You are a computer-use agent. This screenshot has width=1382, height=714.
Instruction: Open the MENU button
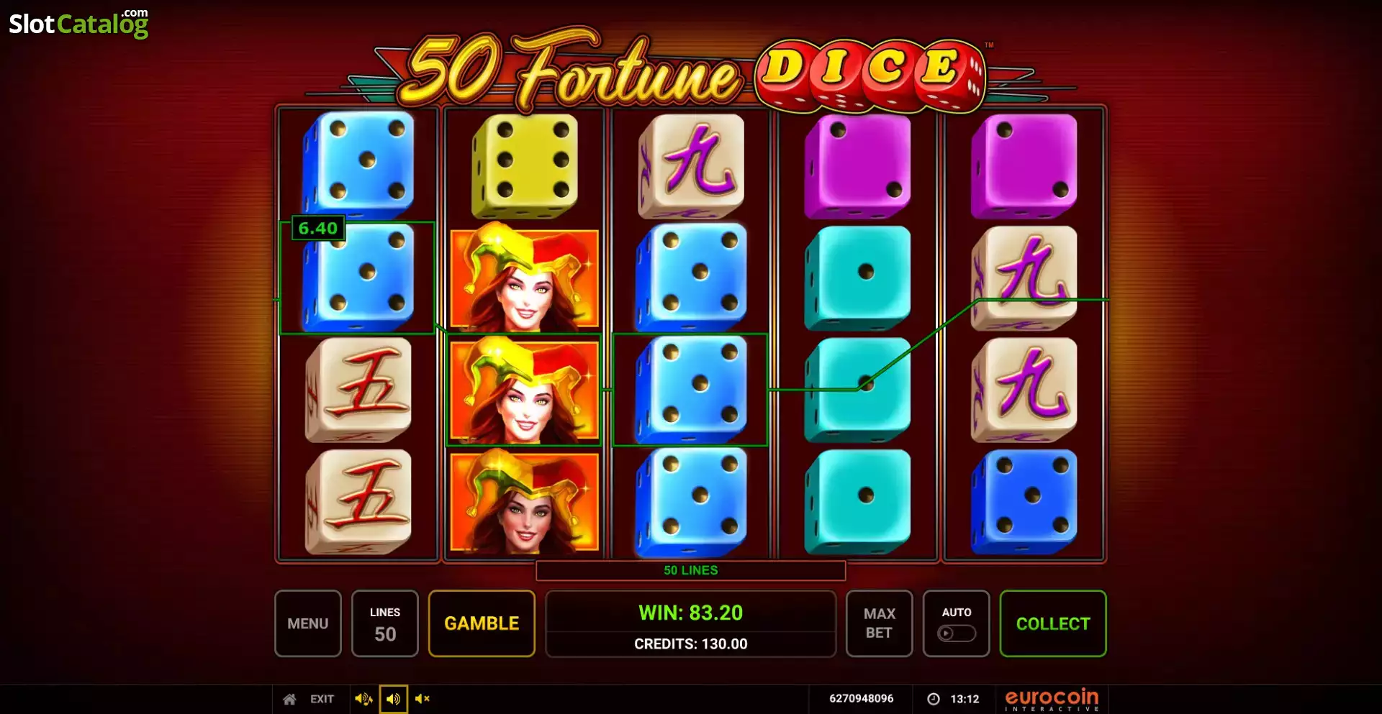coord(308,623)
